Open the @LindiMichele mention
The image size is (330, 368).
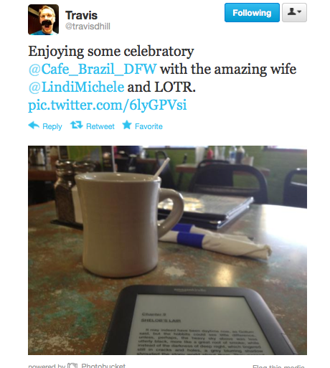[76, 87]
